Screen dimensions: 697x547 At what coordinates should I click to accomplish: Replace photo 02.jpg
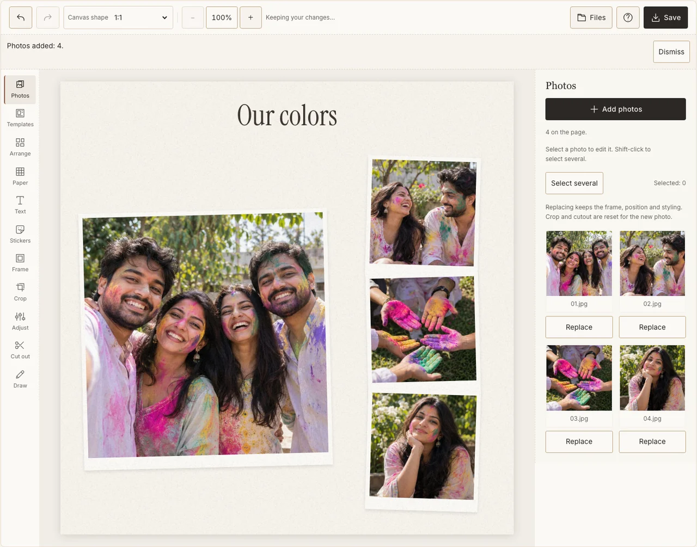[x=652, y=327]
